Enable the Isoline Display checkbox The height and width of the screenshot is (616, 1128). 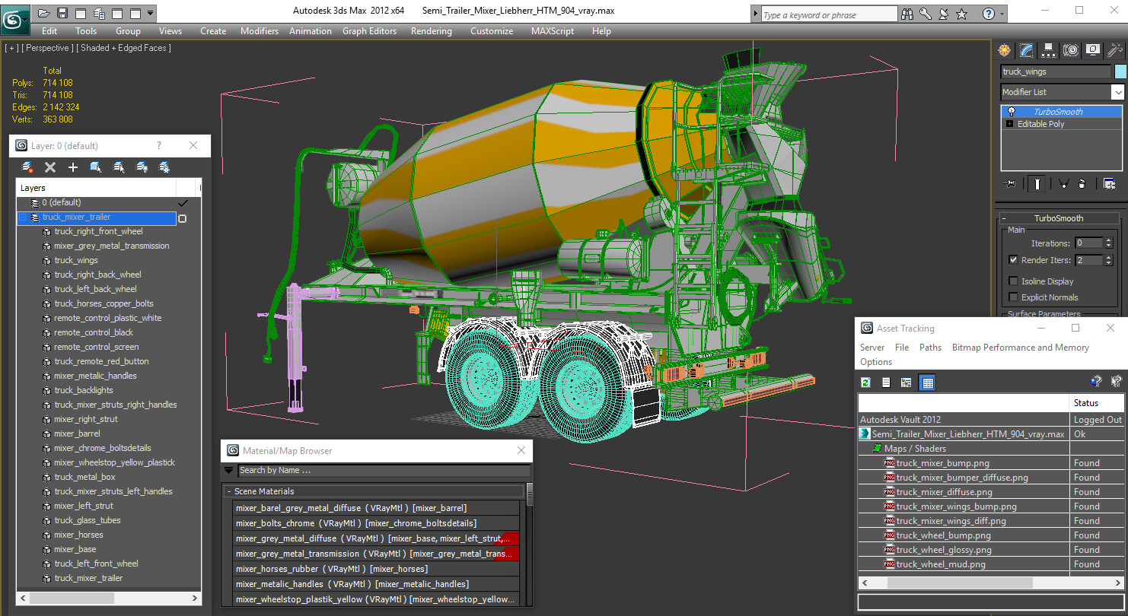(1013, 281)
